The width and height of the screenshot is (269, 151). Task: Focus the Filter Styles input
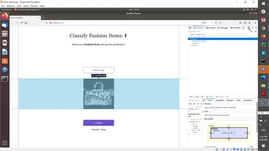pos(195,100)
